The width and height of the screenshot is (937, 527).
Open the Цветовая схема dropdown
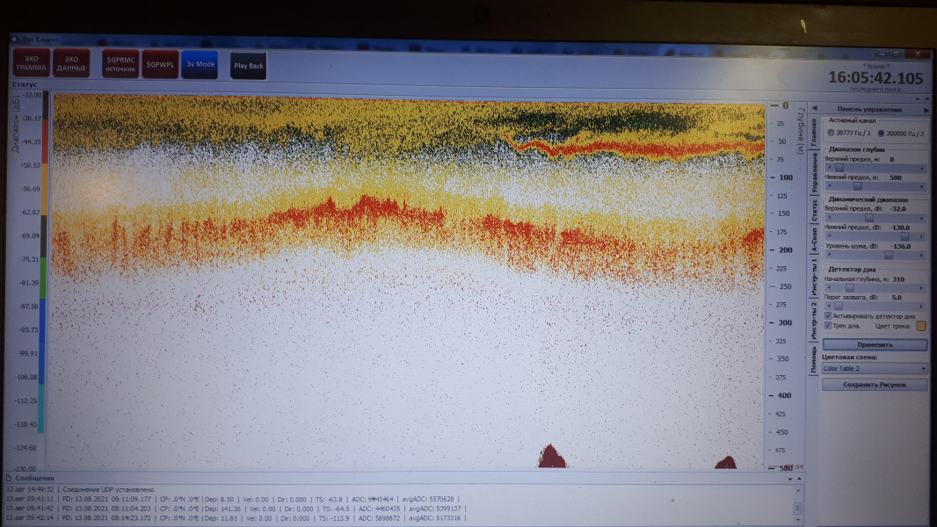point(874,368)
